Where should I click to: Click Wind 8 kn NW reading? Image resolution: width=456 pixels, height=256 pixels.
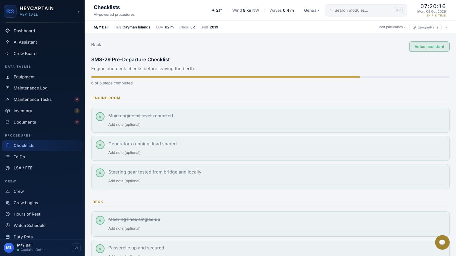point(246,10)
